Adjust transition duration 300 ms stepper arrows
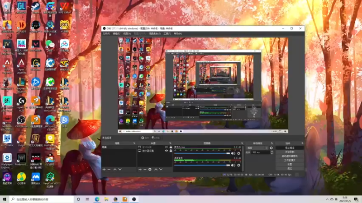 272,152
